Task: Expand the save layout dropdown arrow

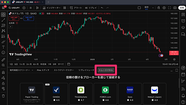Action: pyautogui.click(x=153, y=8)
